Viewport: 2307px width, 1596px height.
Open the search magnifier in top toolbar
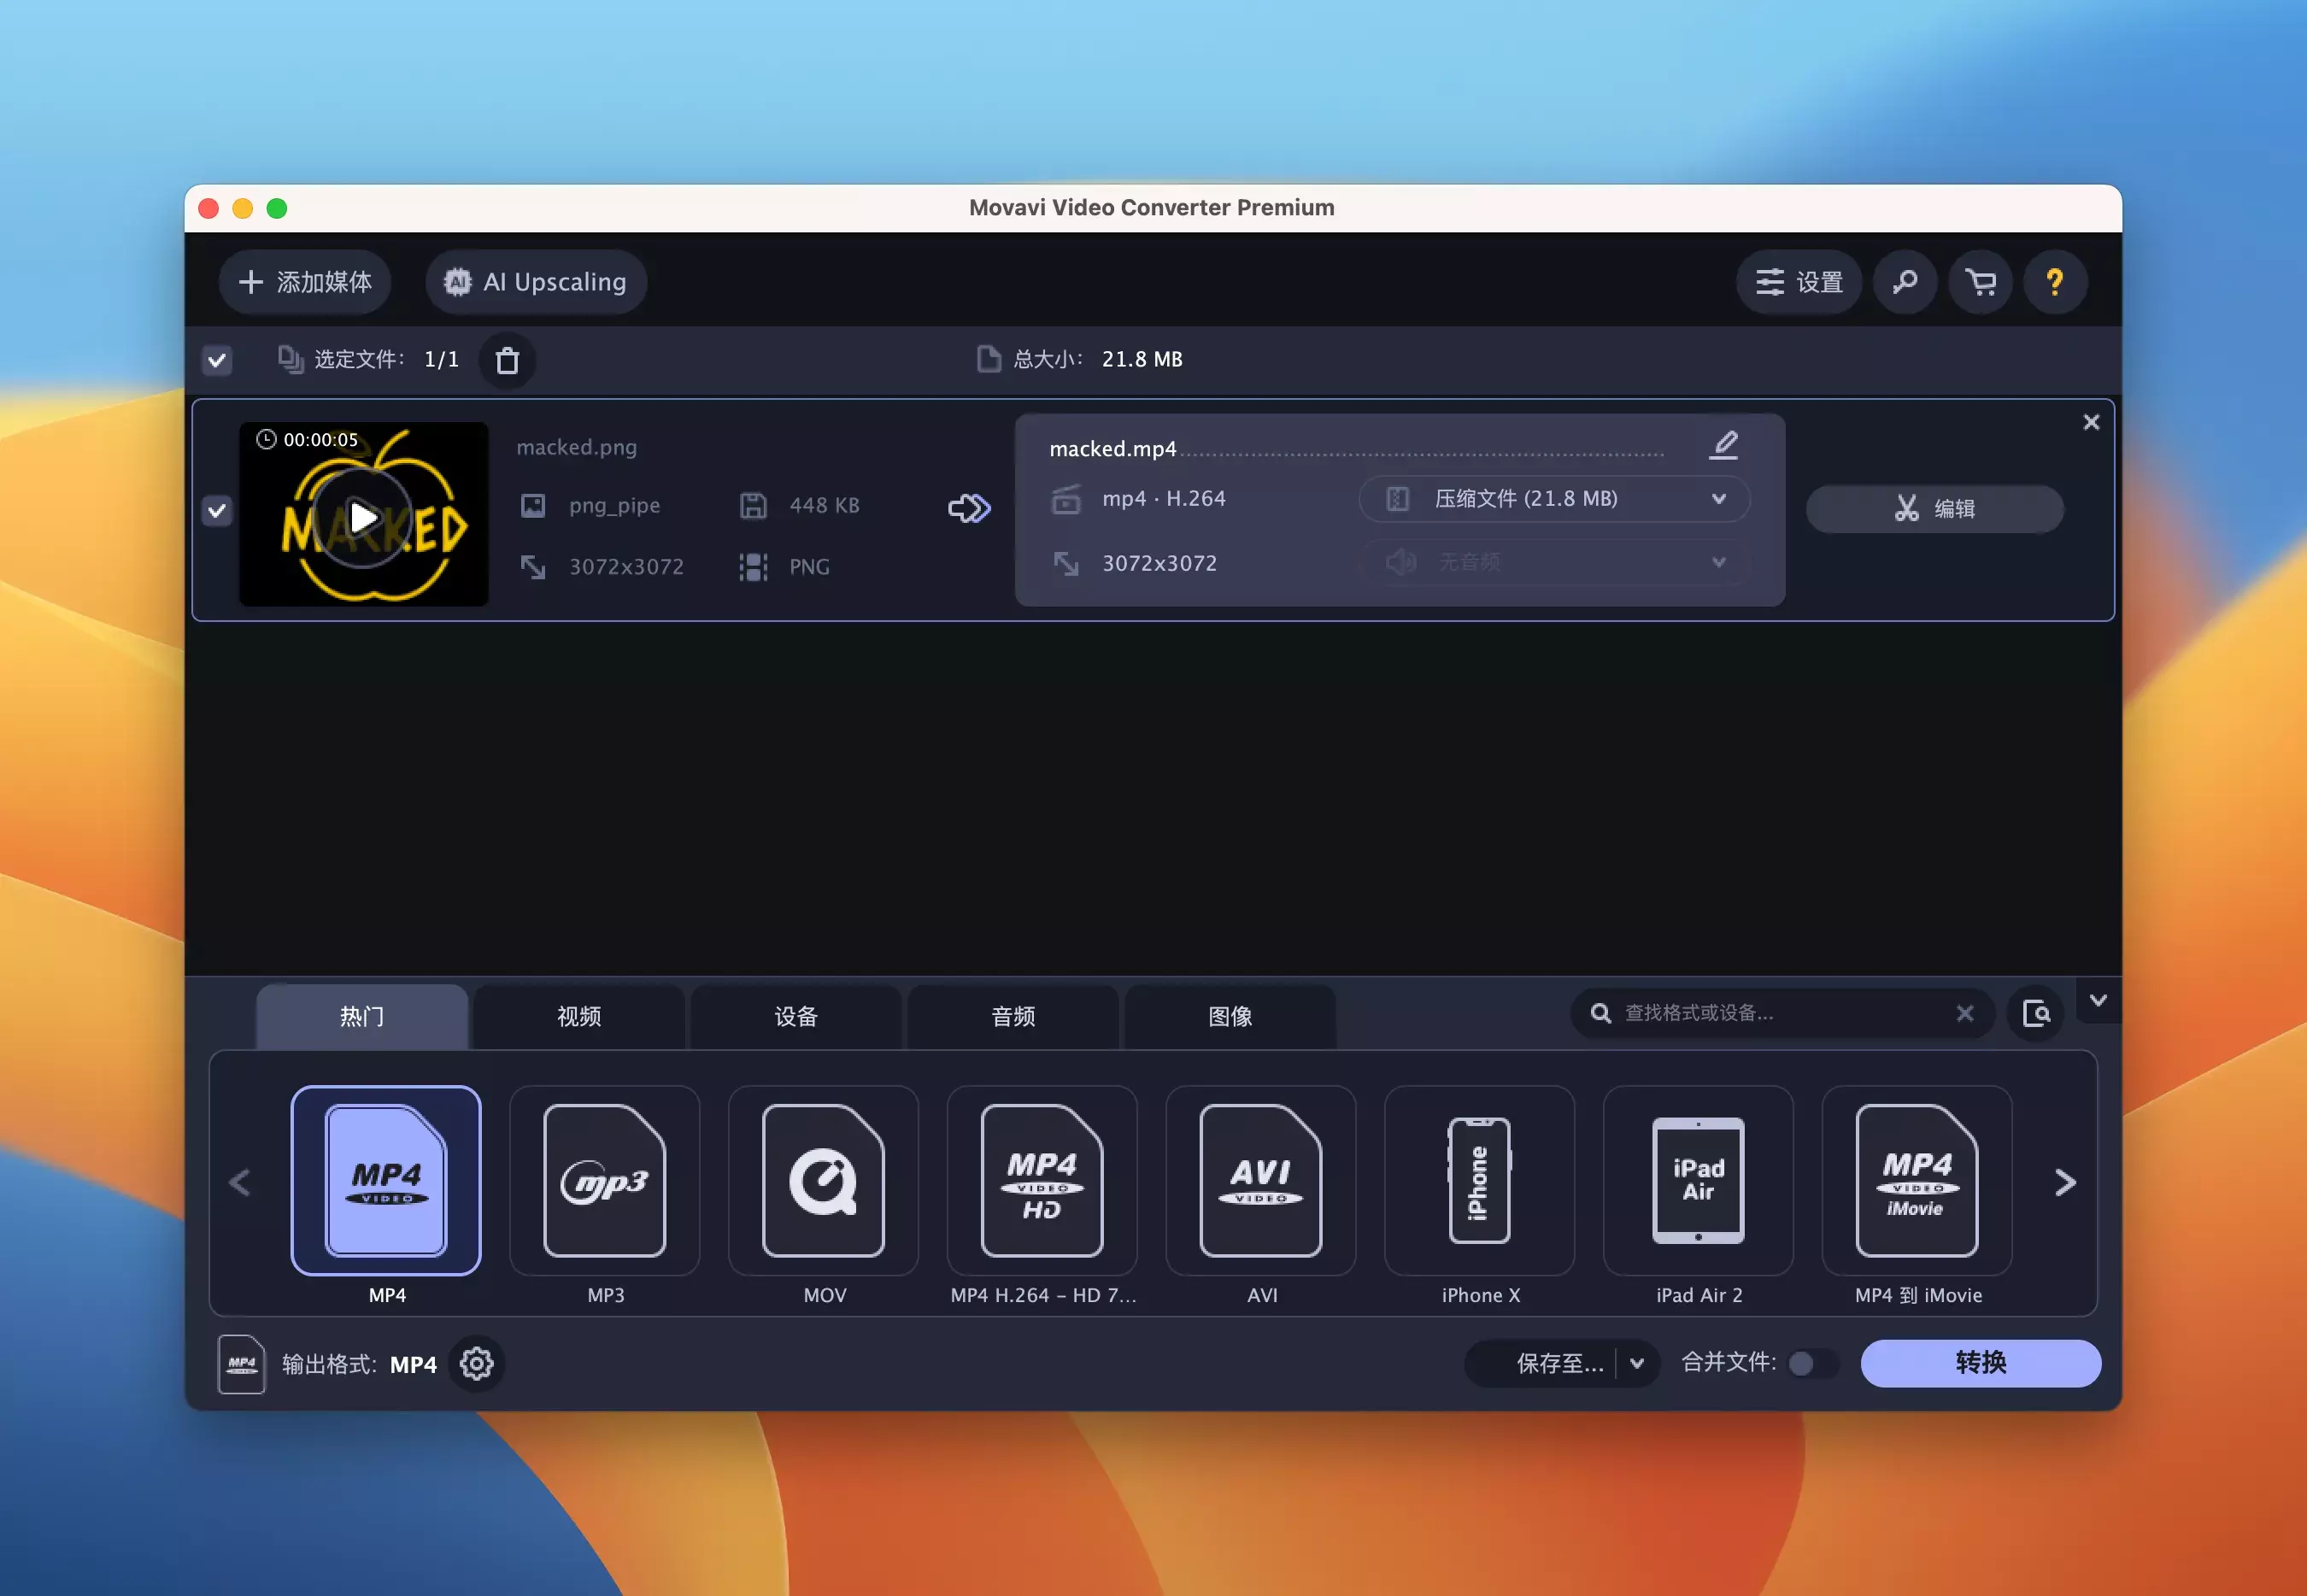pos(1904,282)
